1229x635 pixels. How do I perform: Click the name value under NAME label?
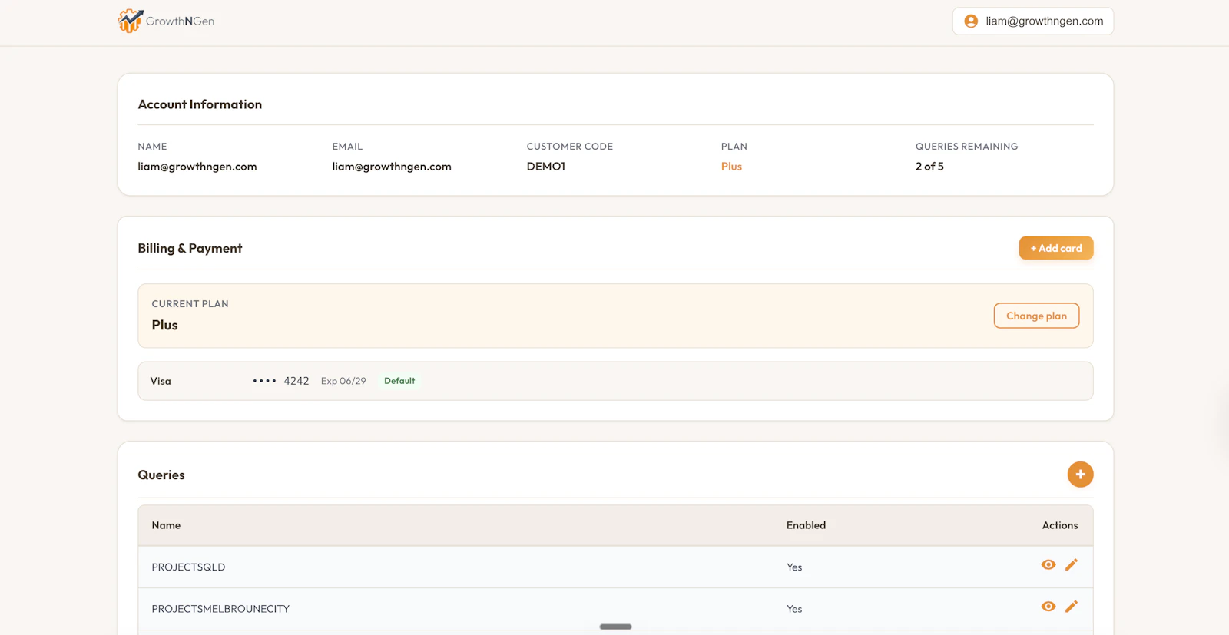pyautogui.click(x=197, y=167)
